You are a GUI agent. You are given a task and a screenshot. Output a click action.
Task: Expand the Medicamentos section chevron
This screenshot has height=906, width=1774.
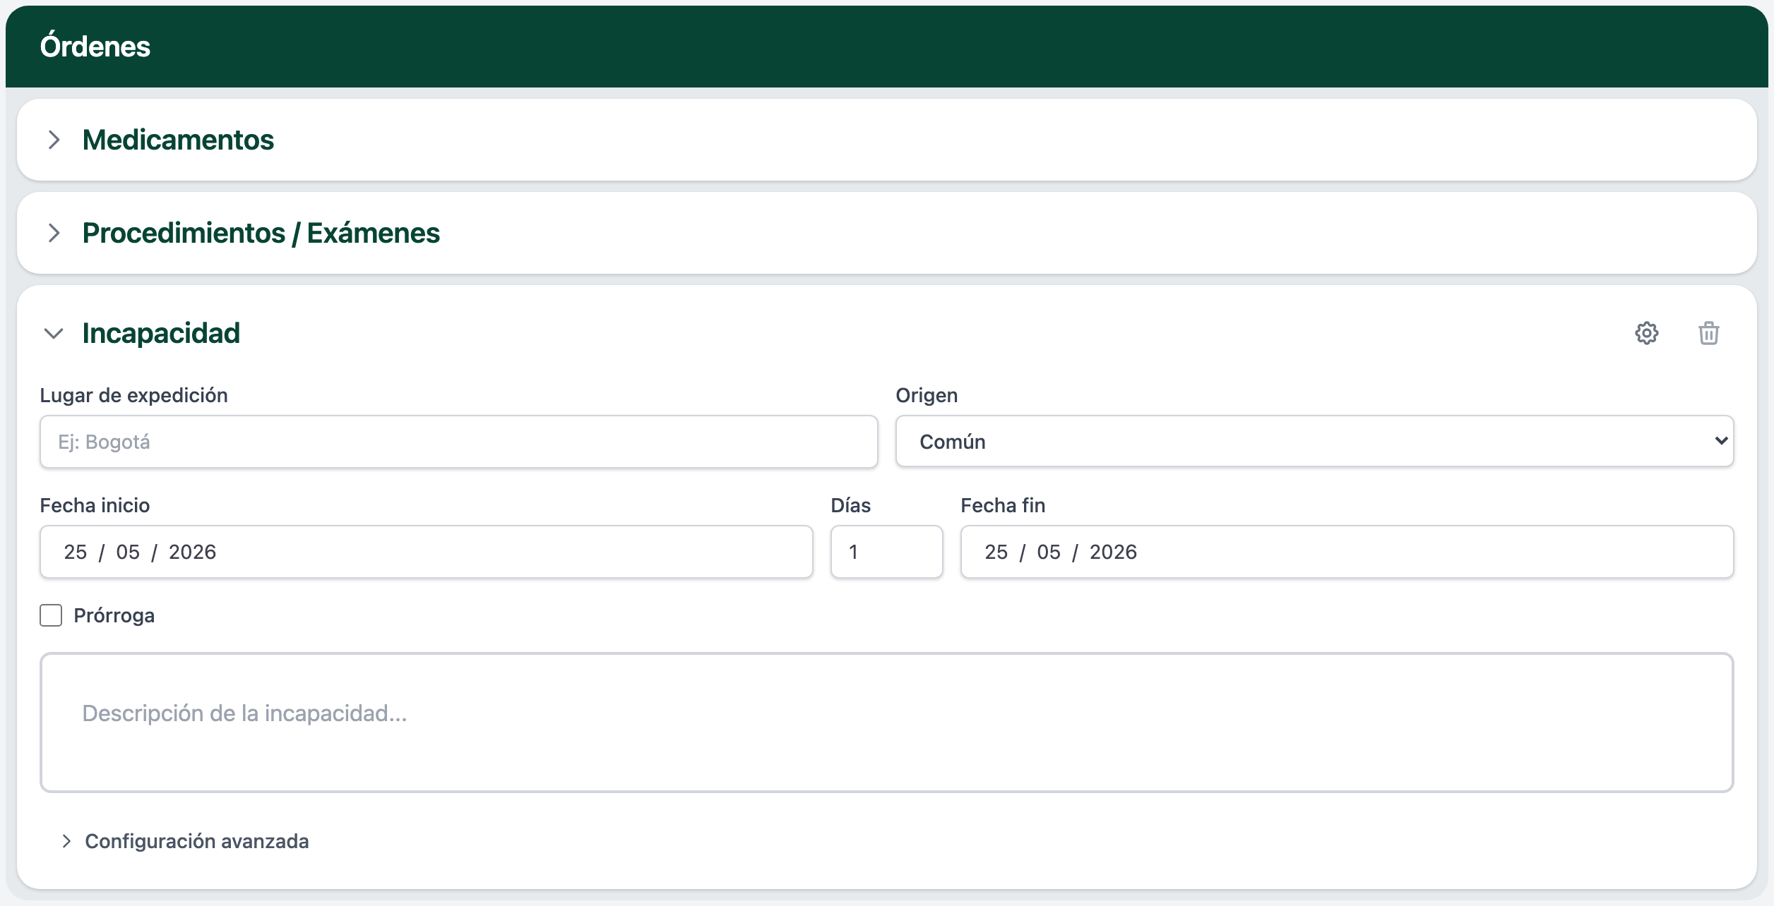pyautogui.click(x=54, y=140)
